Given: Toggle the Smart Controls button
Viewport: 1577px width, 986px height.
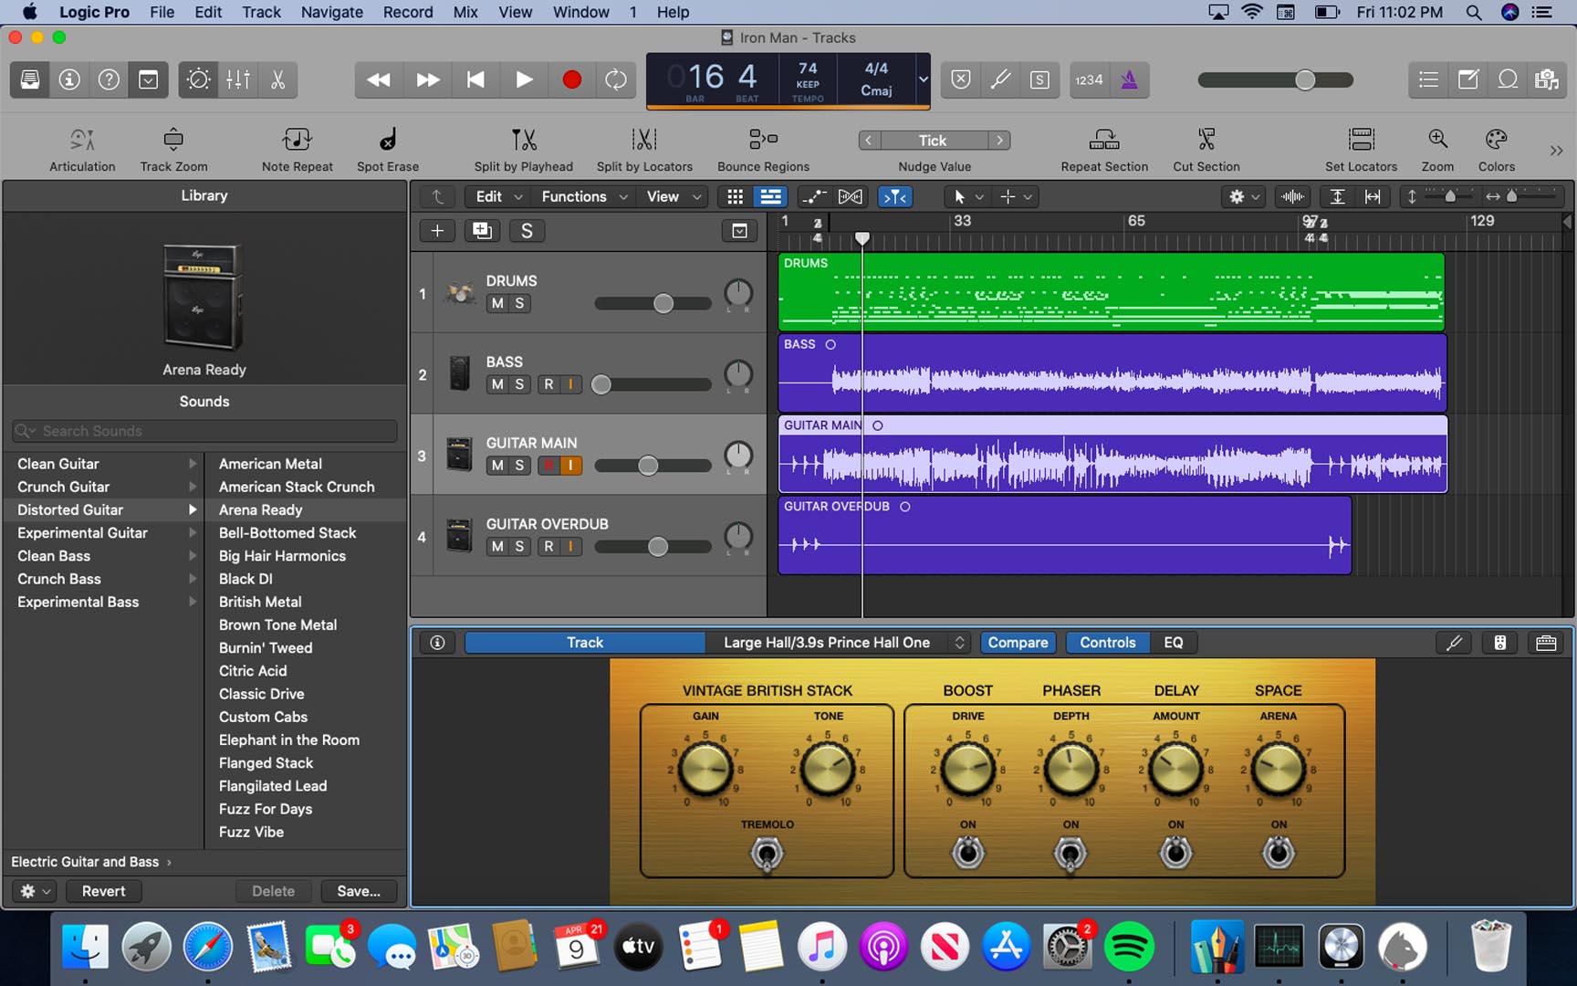Looking at the screenshot, I should click(x=199, y=79).
